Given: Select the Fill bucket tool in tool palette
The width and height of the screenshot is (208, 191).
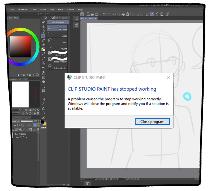Looking at the screenshot, I should [x=43, y=82].
